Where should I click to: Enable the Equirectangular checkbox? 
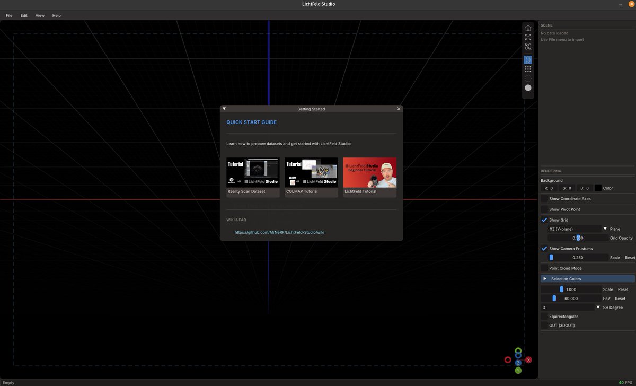coord(544,317)
